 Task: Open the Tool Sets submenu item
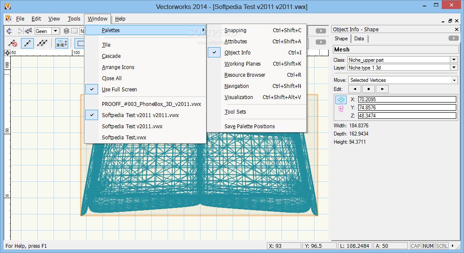point(257,111)
